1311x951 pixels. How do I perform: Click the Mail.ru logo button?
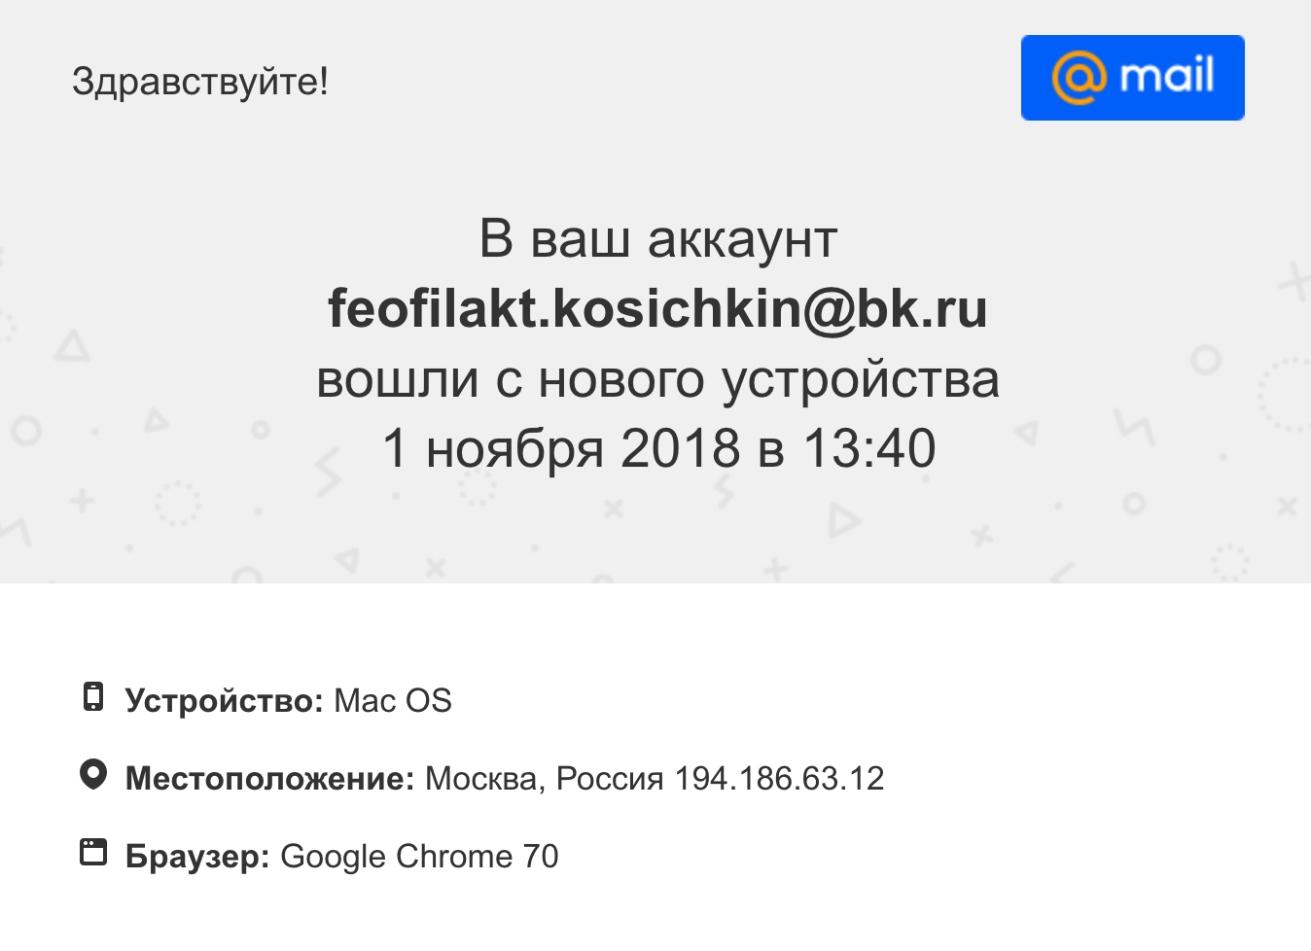1132,78
